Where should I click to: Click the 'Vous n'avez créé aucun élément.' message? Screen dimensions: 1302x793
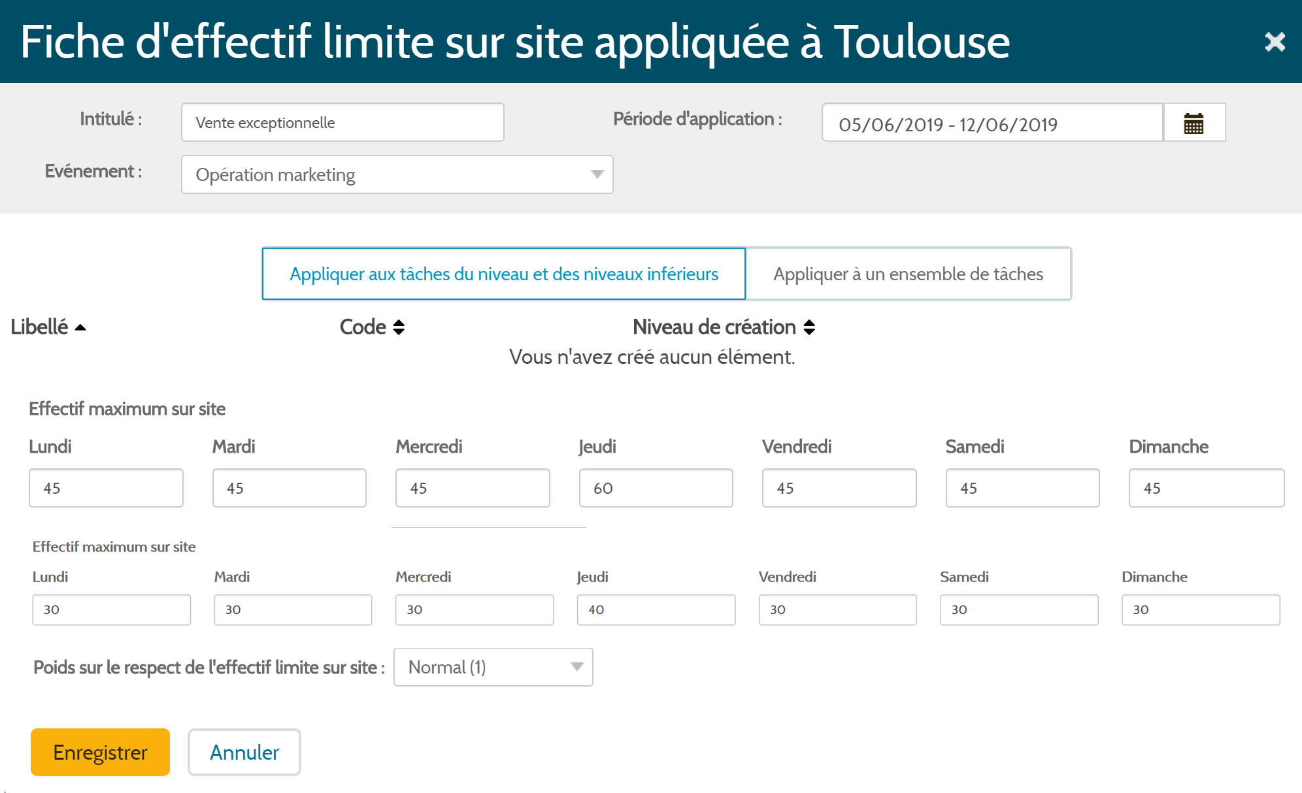pyautogui.click(x=652, y=357)
